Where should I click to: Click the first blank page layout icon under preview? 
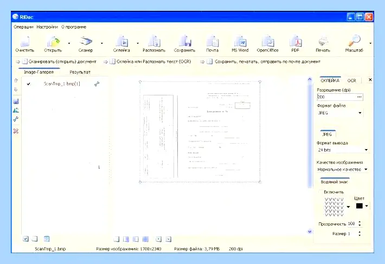[x=117, y=239]
